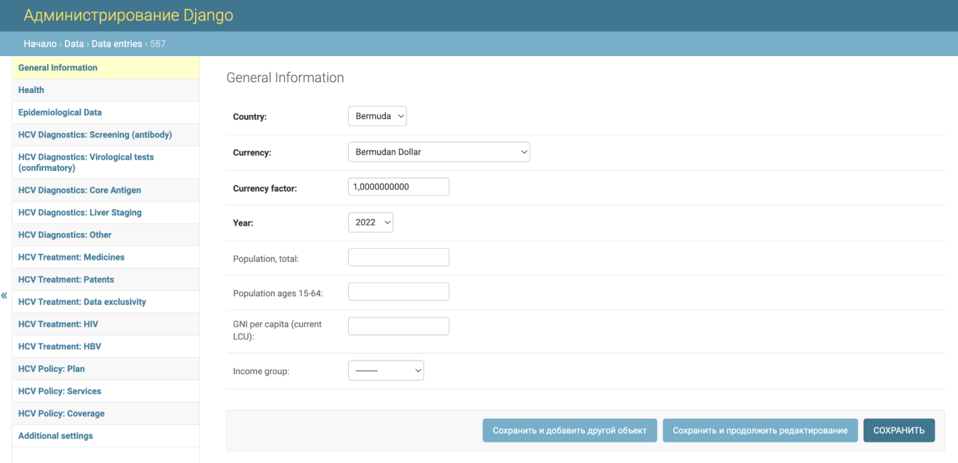Open the Income group dropdown
This screenshot has height=463, width=958.
tap(386, 371)
